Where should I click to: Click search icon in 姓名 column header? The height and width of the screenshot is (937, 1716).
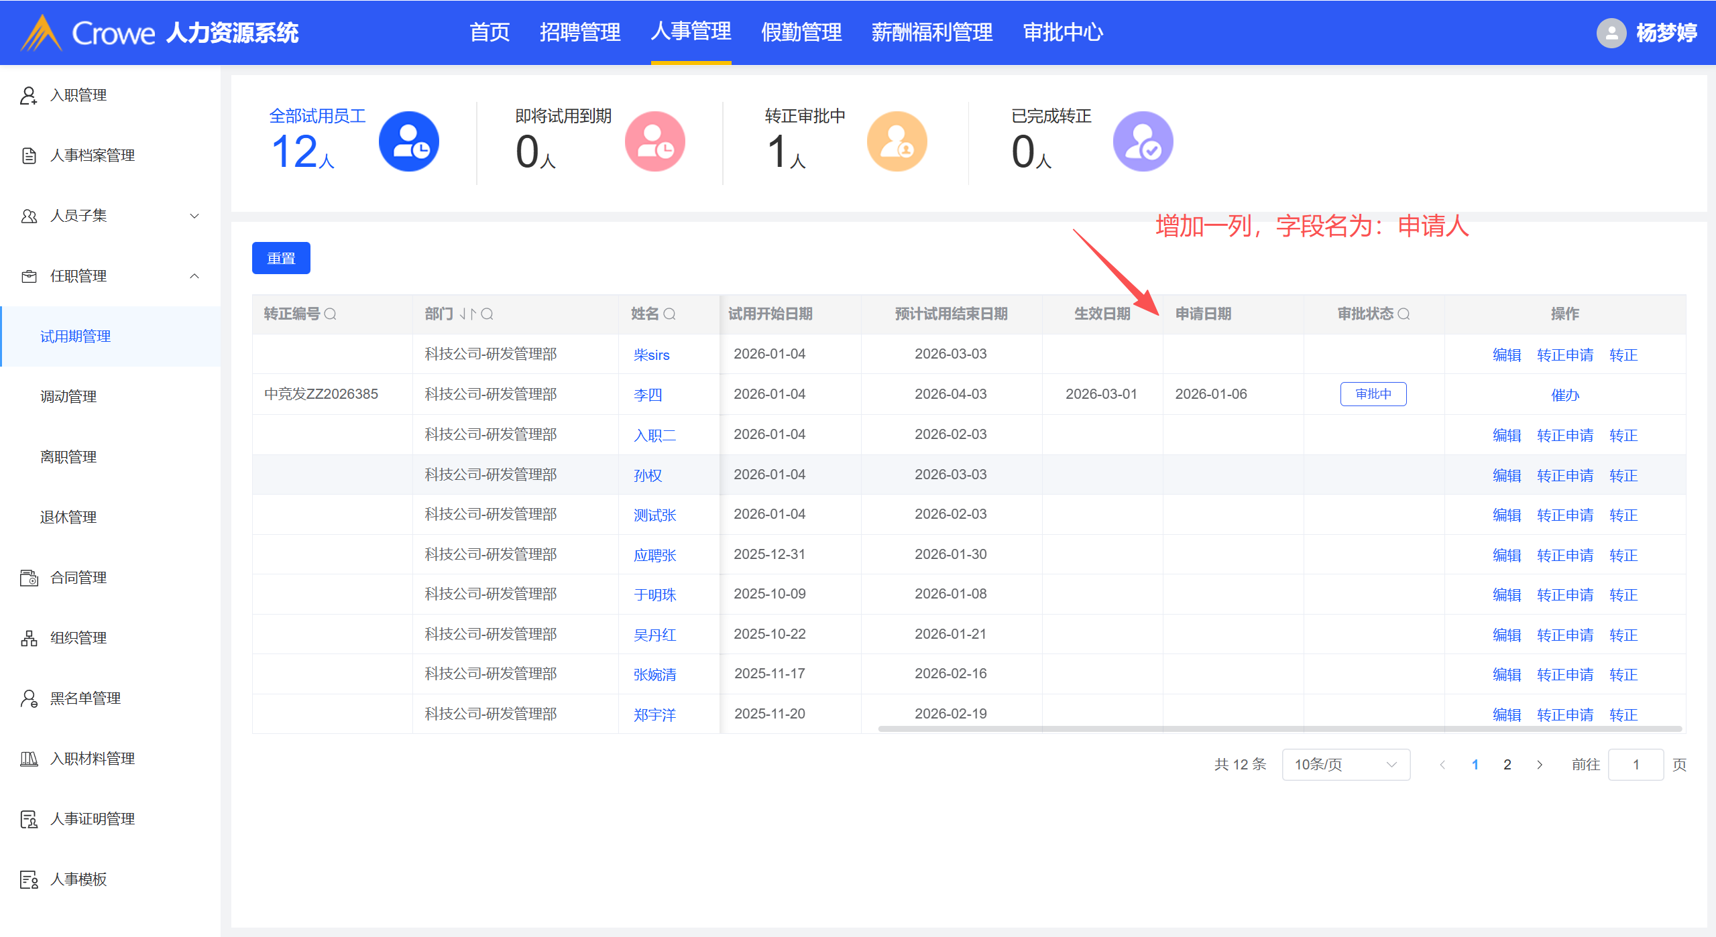[x=669, y=314]
